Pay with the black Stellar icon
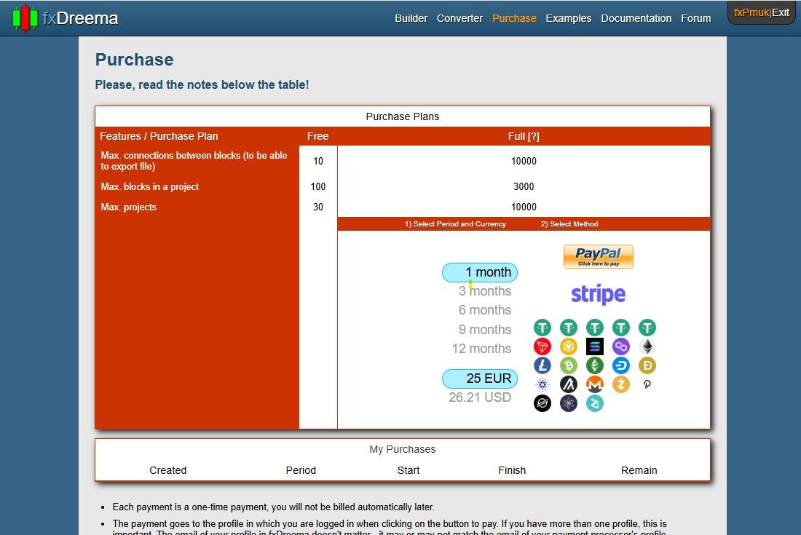 pos(542,403)
